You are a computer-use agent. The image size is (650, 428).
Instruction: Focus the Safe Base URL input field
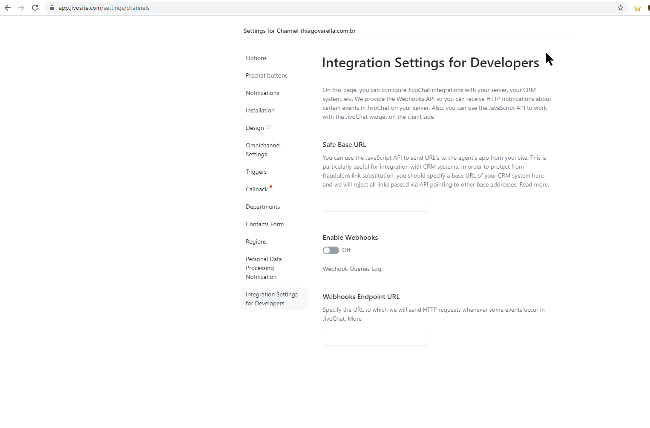pos(376,203)
